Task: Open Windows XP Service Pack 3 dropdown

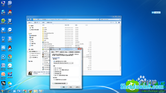Action: click(63, 63)
